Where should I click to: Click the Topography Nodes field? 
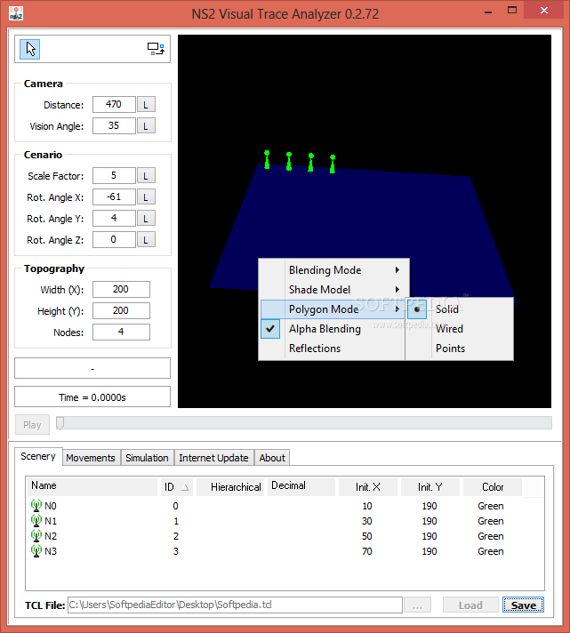click(x=121, y=333)
